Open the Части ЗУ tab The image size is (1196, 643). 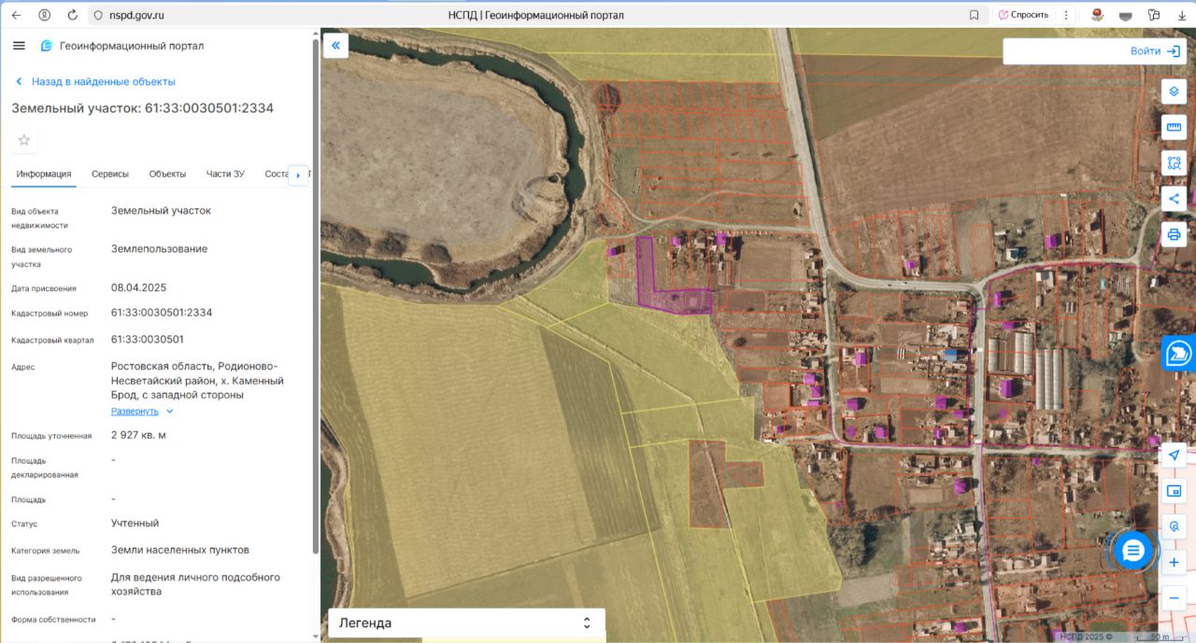click(x=225, y=174)
